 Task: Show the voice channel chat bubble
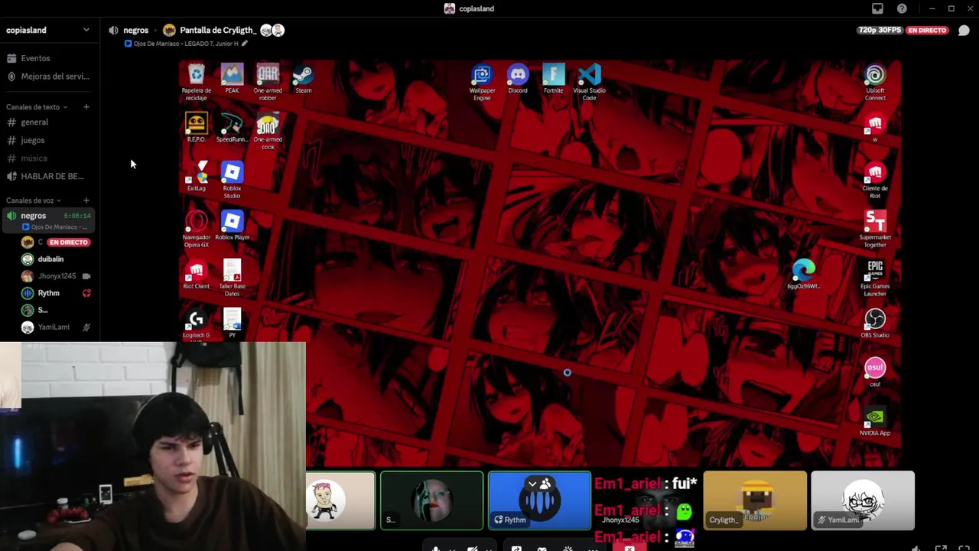pyautogui.click(x=964, y=30)
